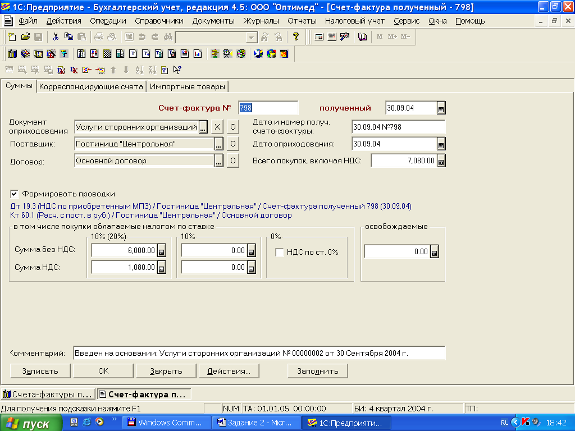Toggle the Формировать проводки checkbox
575x431 pixels.
pos(14,194)
